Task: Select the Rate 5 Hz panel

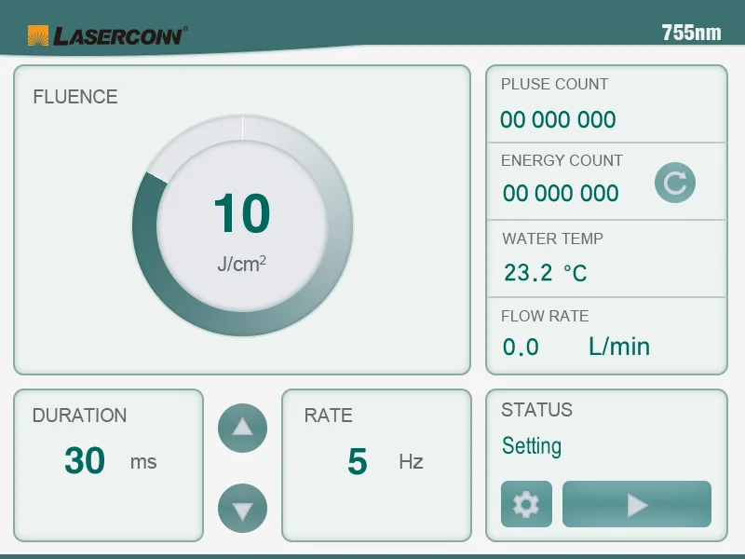Action: click(376, 464)
